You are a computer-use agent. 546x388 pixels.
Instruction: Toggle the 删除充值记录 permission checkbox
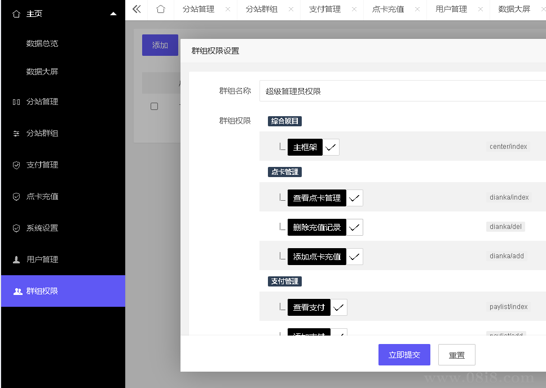point(354,227)
